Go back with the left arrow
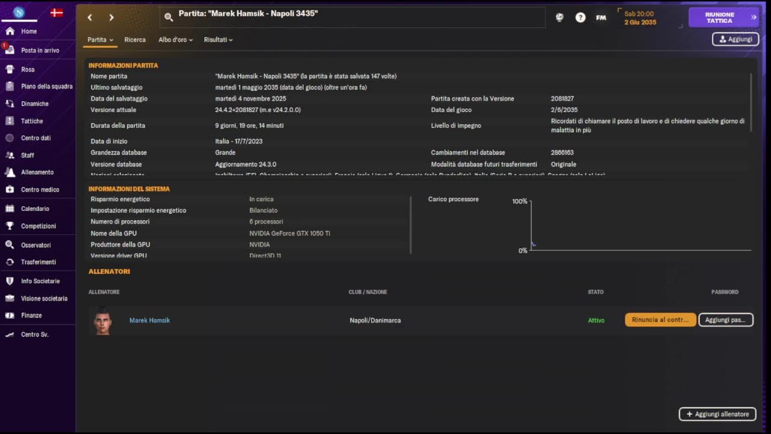Screen dimensions: 771x434 click(90, 17)
